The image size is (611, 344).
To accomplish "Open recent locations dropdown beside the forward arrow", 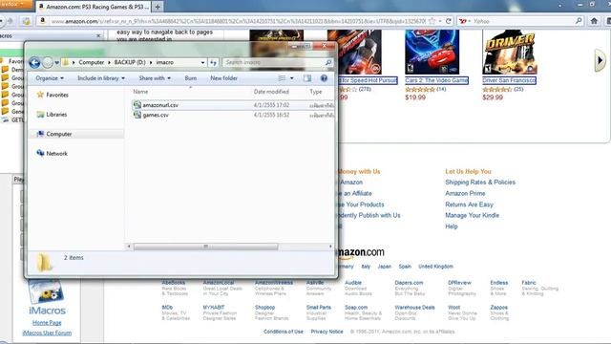I will pyautogui.click(x=57, y=62).
